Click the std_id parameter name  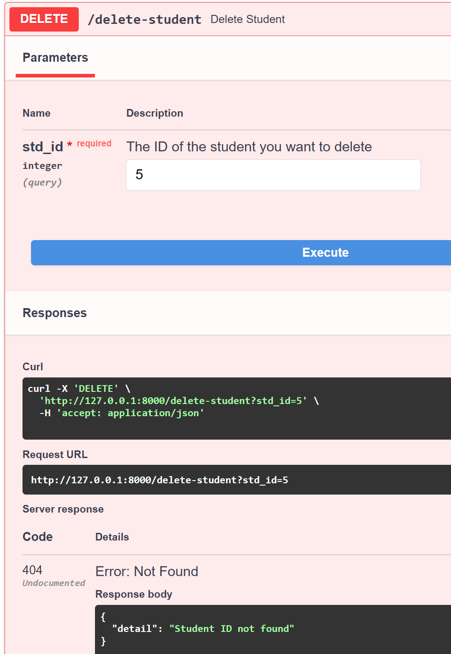(x=43, y=147)
